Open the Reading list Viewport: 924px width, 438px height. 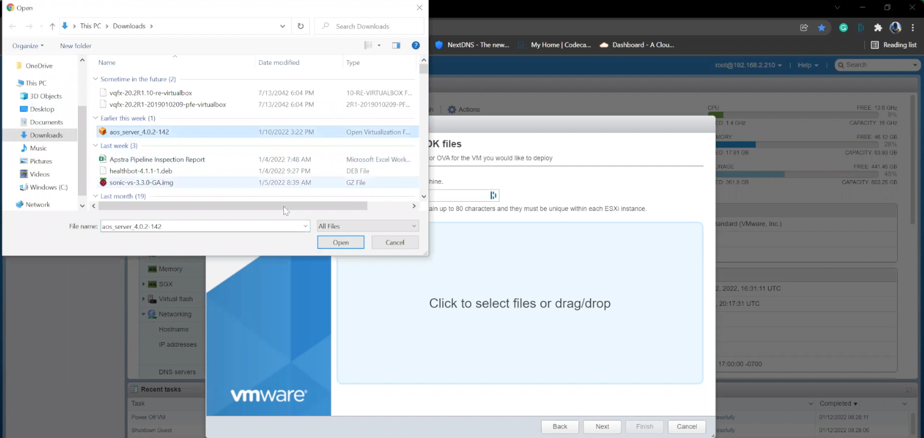(x=894, y=45)
